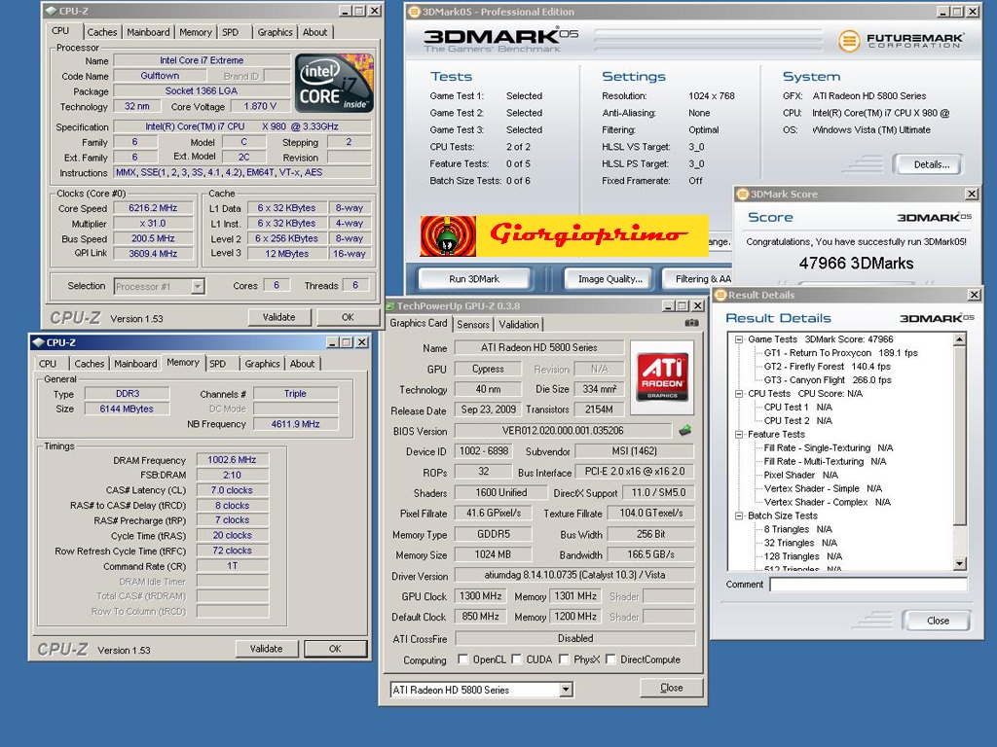Click the GPU-Z title bar icon
The height and width of the screenshot is (747, 997).
click(x=391, y=306)
